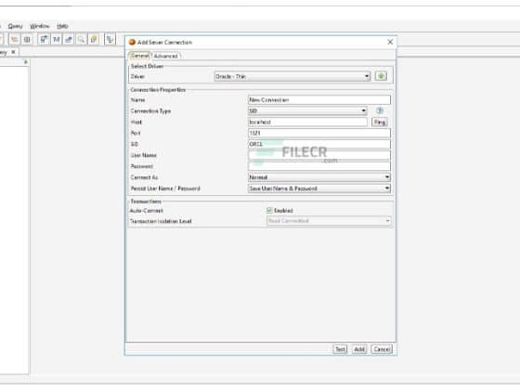Close the query tab with its x

[13, 52]
